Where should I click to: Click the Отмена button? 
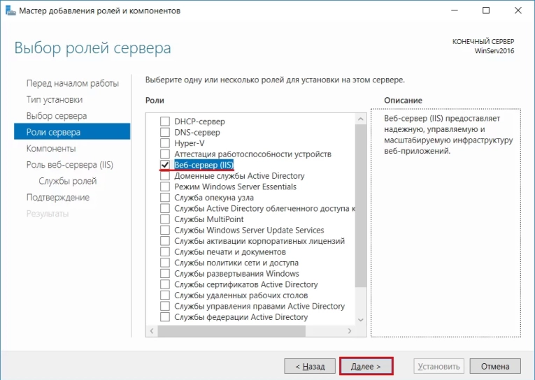point(495,366)
